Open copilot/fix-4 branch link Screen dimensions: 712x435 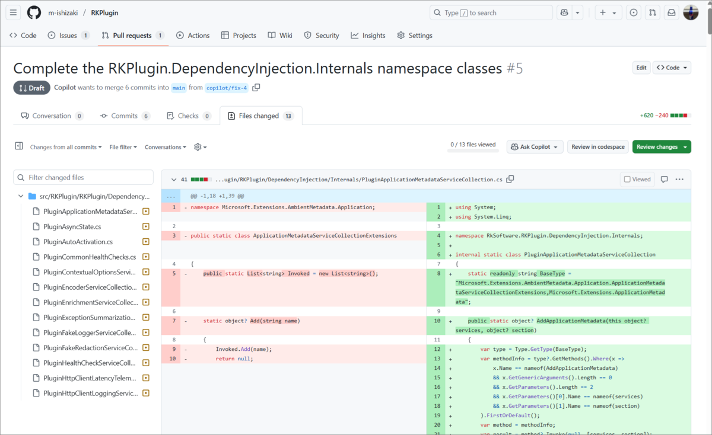(227, 88)
